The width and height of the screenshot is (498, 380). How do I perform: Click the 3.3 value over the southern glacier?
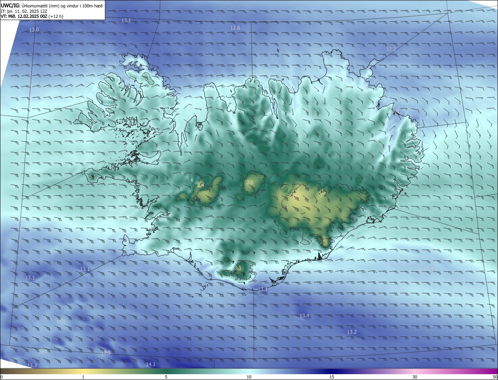(238, 268)
